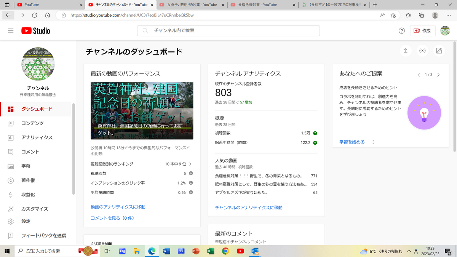Viewport: 457px width, 257px height.
Task: Open the browser tab actions menu
Action: pos(7,5)
